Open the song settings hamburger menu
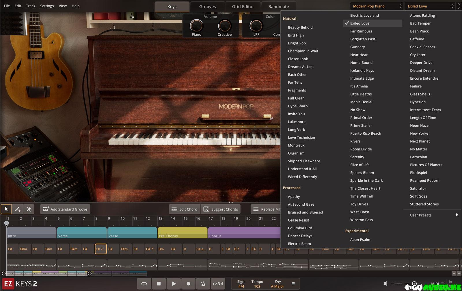The width and height of the screenshot is (462, 291). 293,284
